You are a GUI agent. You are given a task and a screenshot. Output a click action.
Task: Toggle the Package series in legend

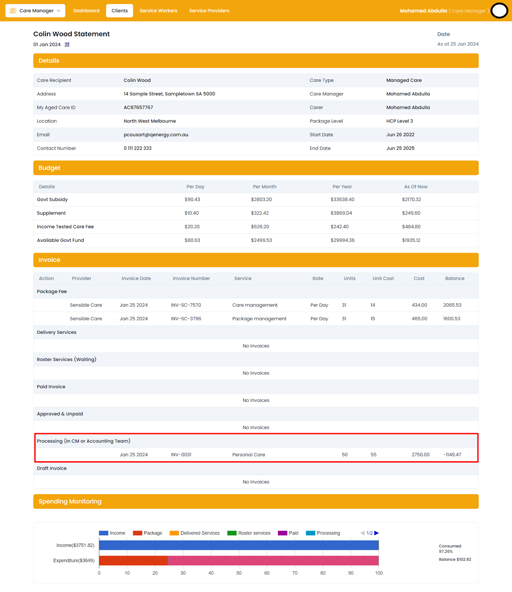tap(148, 533)
